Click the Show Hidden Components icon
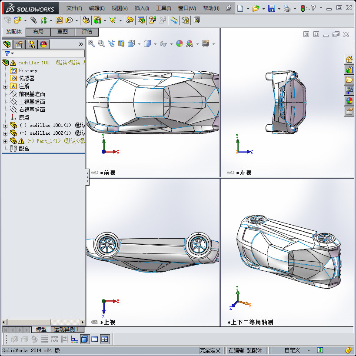 86,20
